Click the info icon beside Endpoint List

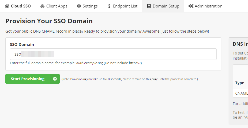(109, 6)
